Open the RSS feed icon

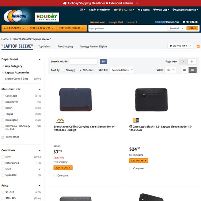click(x=198, y=46)
